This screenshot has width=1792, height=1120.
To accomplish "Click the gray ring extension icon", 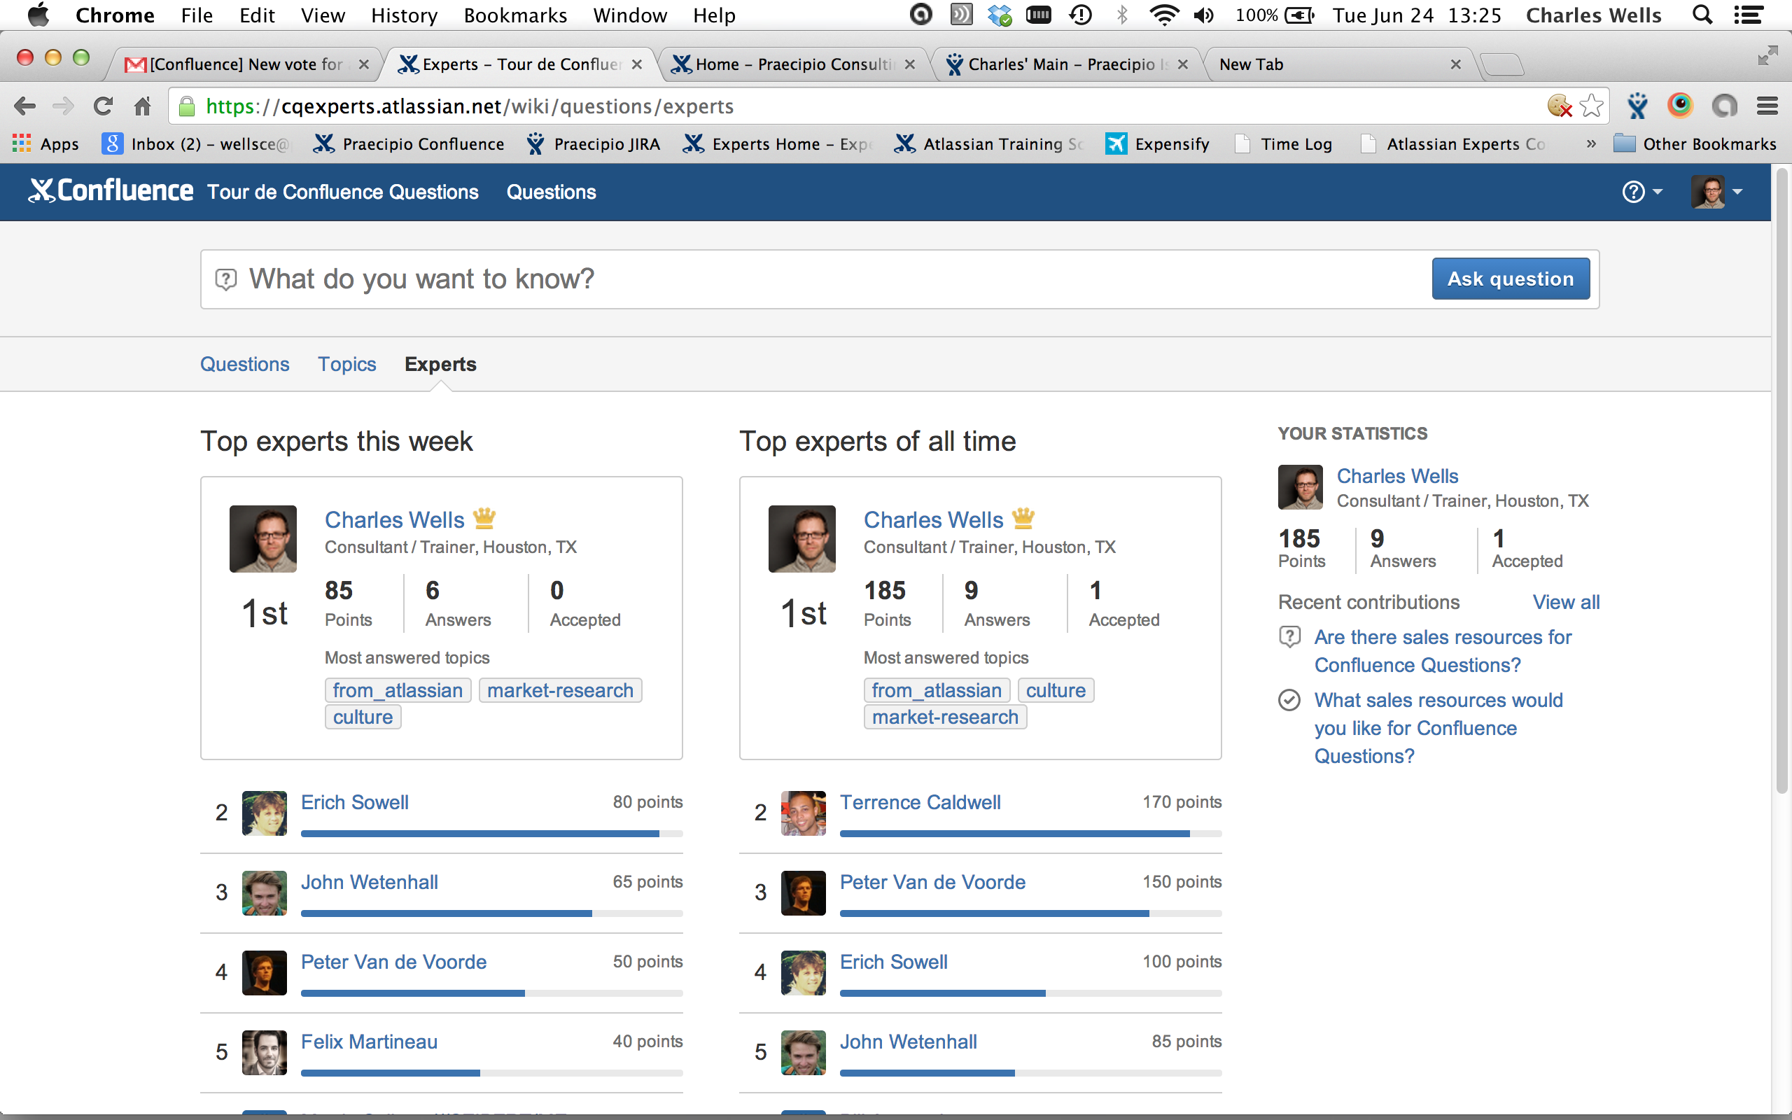I will click(1725, 106).
